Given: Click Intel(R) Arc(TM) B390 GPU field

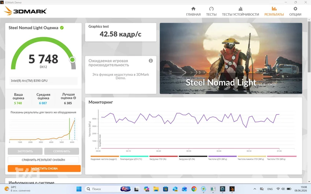Looking at the screenshot, I should click(43, 81).
